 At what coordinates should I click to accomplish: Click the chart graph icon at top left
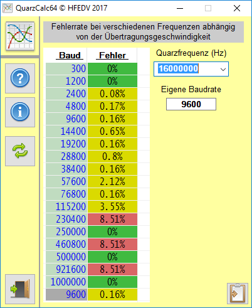[x=20, y=36]
